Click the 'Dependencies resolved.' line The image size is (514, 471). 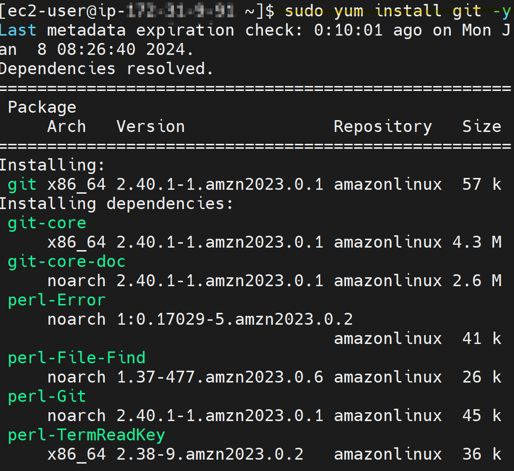[x=106, y=69]
